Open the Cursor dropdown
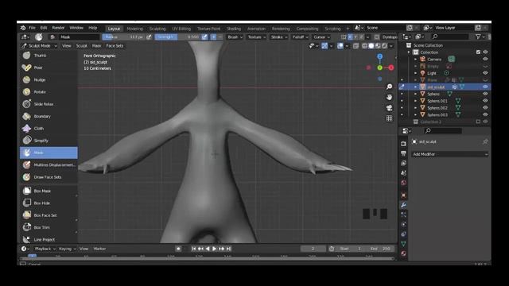 [321, 37]
